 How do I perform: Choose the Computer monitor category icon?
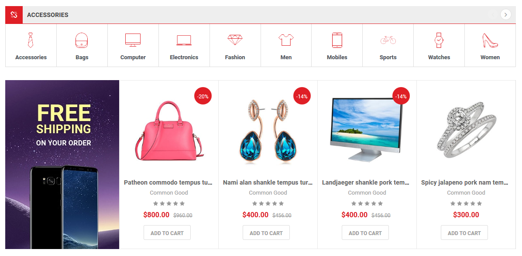pyautogui.click(x=133, y=40)
